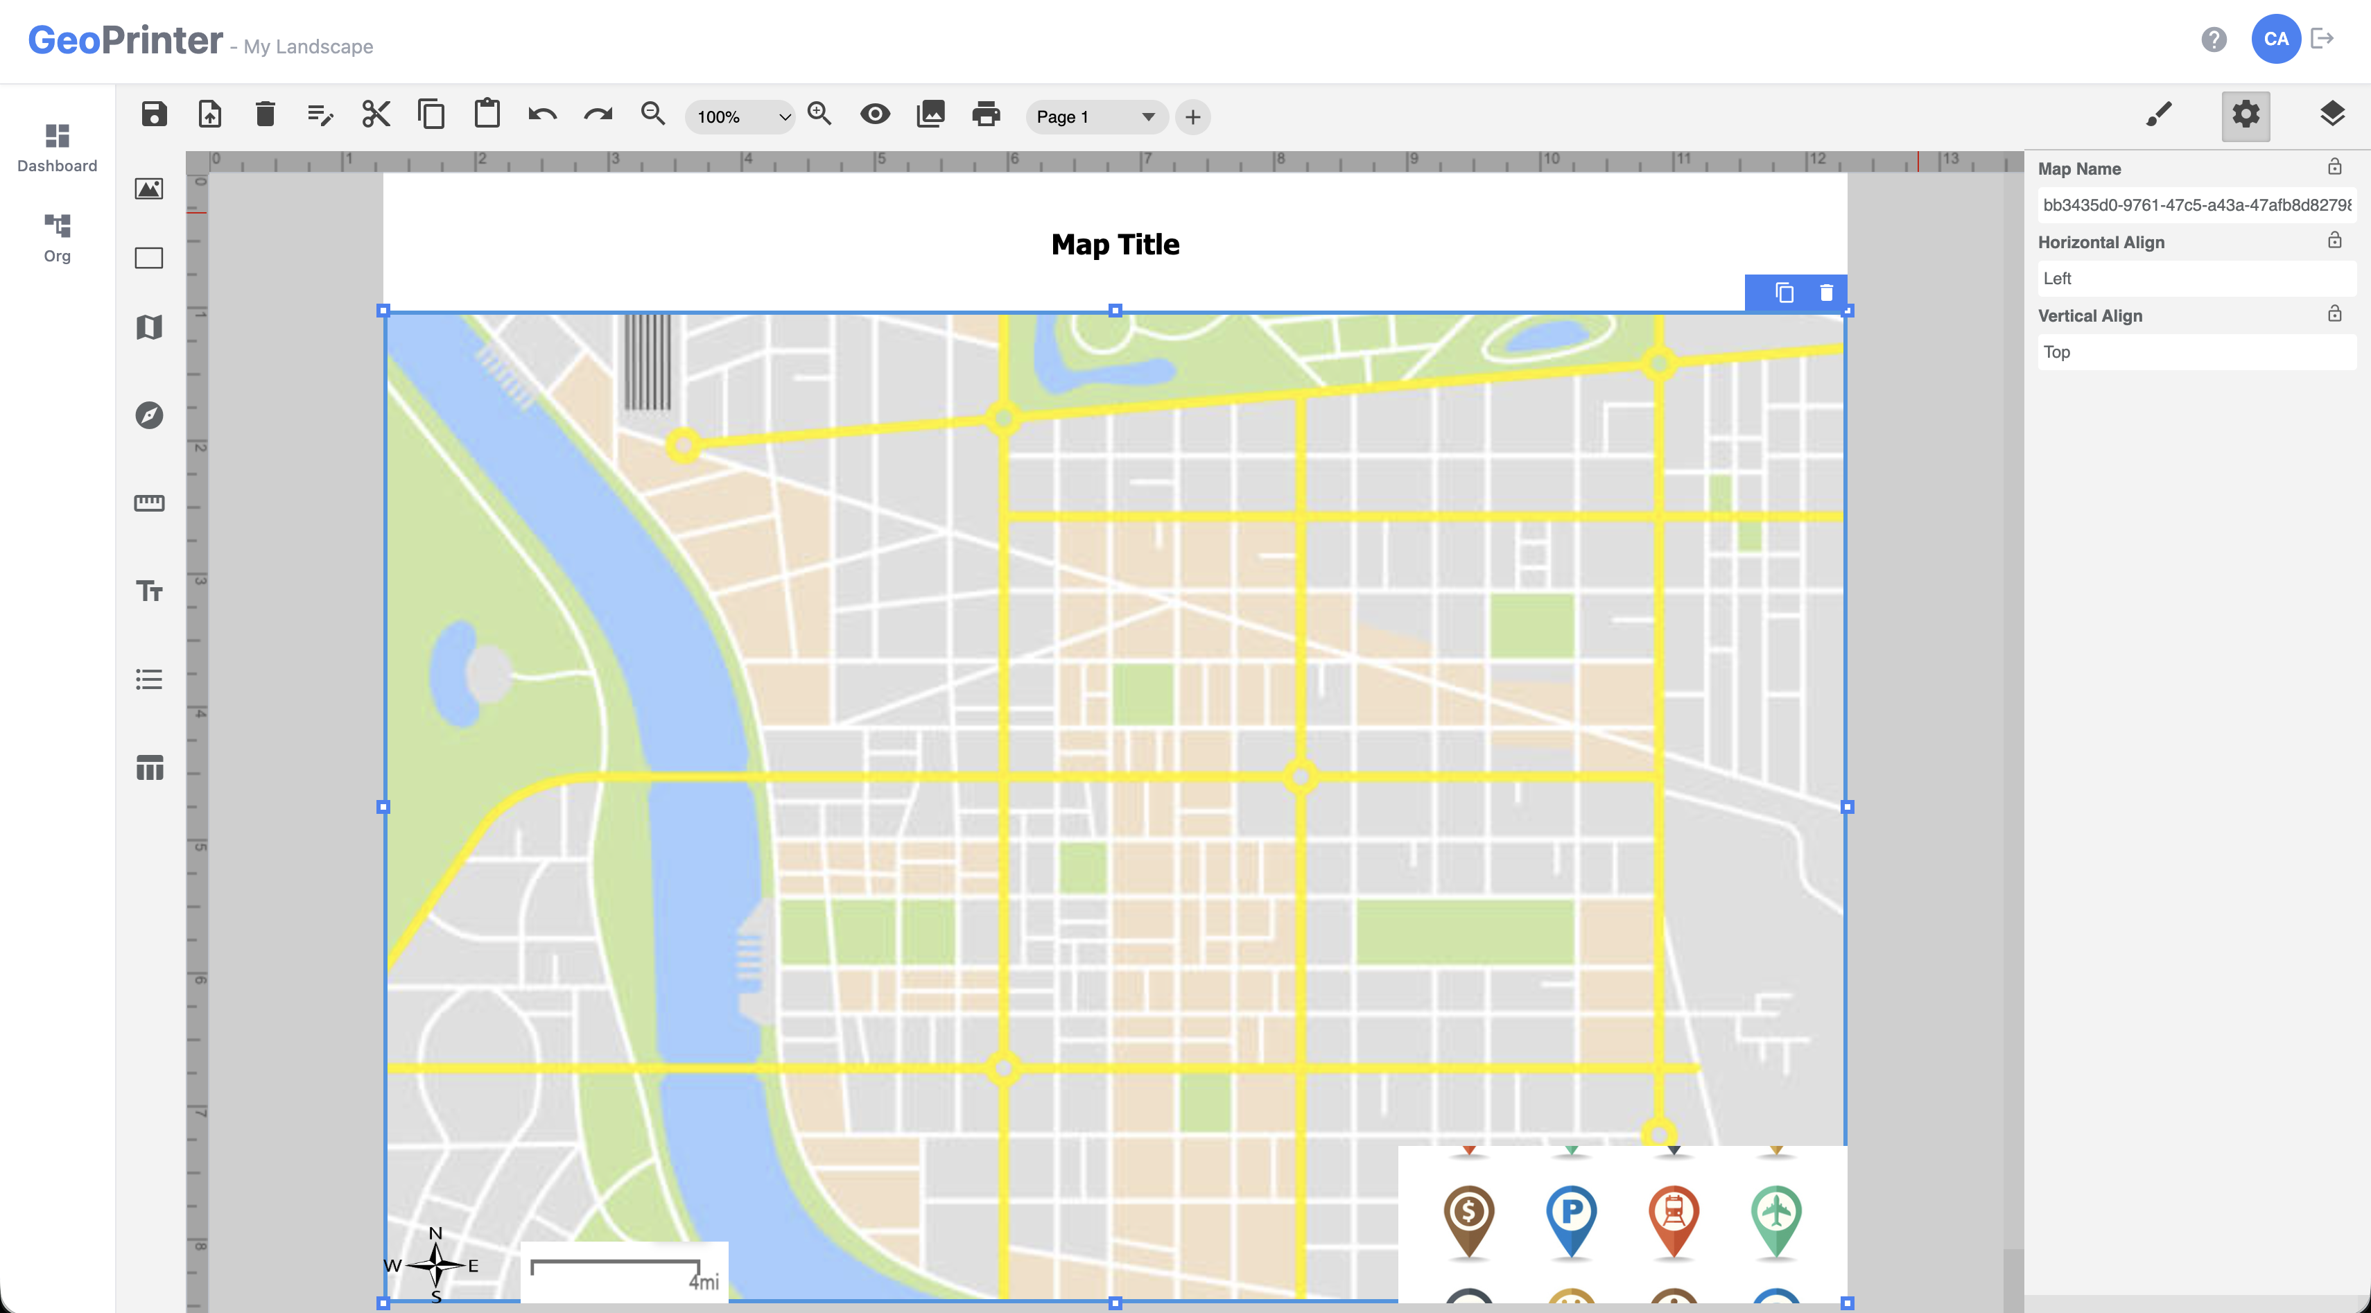Toggle lock on Horizontal Align property
Image resolution: width=2371 pixels, height=1313 pixels.
(x=2334, y=240)
